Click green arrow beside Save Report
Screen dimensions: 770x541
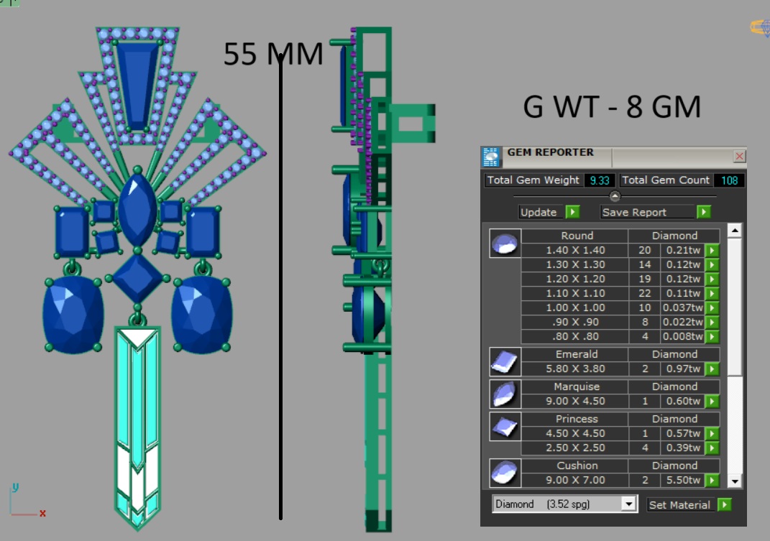pyautogui.click(x=704, y=212)
